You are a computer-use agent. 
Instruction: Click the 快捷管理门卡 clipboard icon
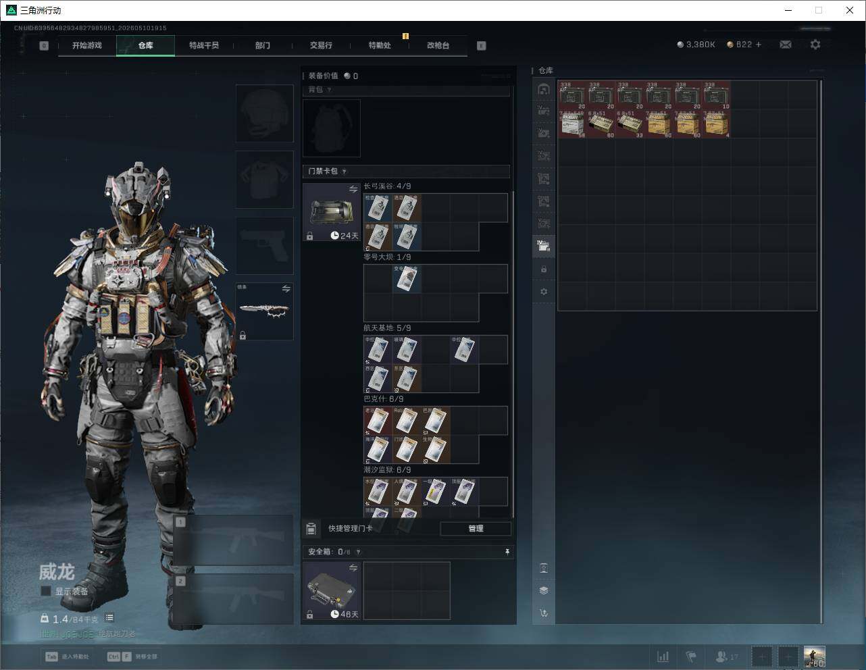(x=311, y=529)
